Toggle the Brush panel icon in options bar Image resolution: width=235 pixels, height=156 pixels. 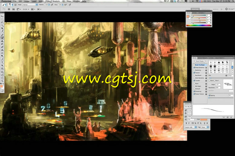click(x=15, y=5)
